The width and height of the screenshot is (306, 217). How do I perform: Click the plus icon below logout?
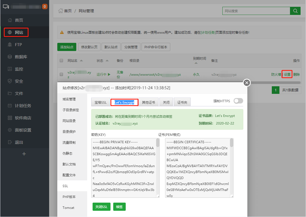(24, 154)
